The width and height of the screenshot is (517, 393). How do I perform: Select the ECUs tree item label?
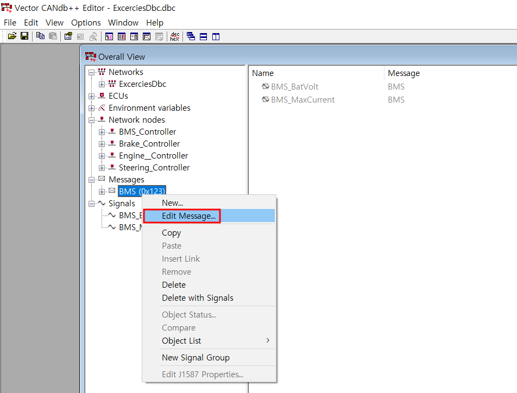[118, 96]
